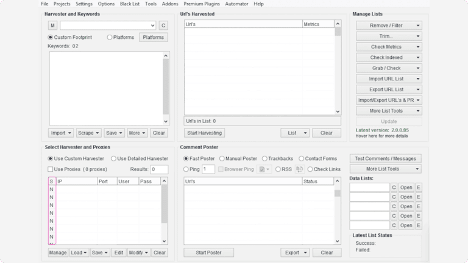
Task: Open More List Tools under Manage Lists
Action: [389, 111]
